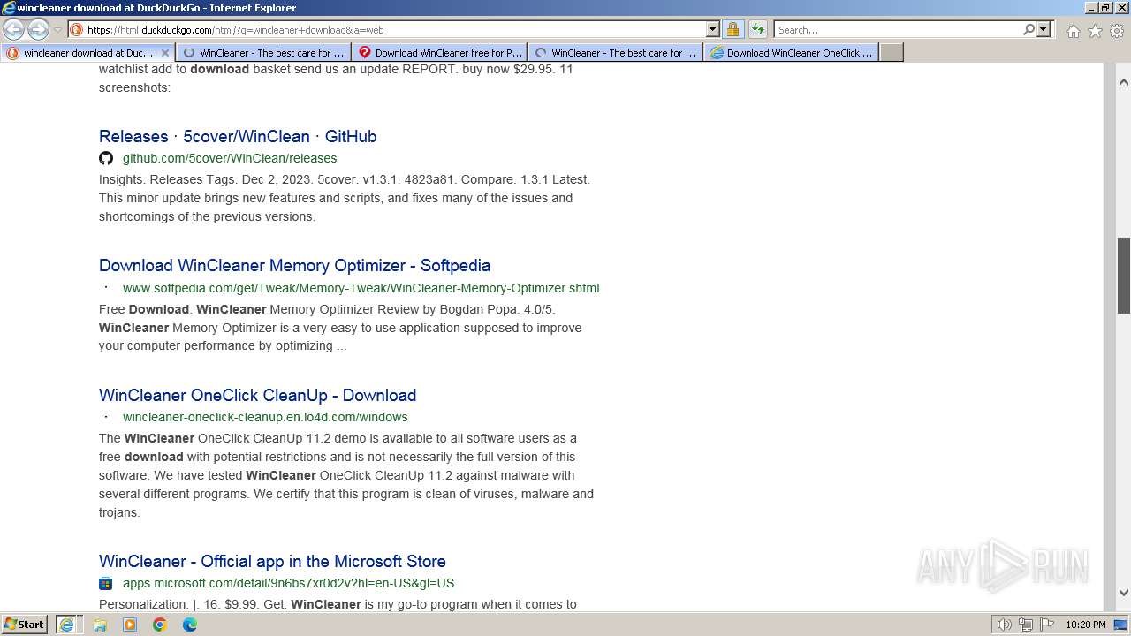The height and width of the screenshot is (636, 1131).
Task: Open the Tools gear icon
Action: (1116, 31)
